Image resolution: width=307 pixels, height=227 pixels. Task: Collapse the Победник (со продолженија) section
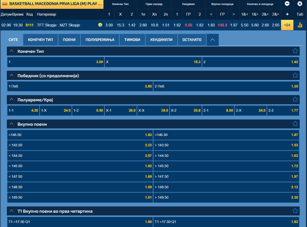pyautogui.click(x=11, y=75)
